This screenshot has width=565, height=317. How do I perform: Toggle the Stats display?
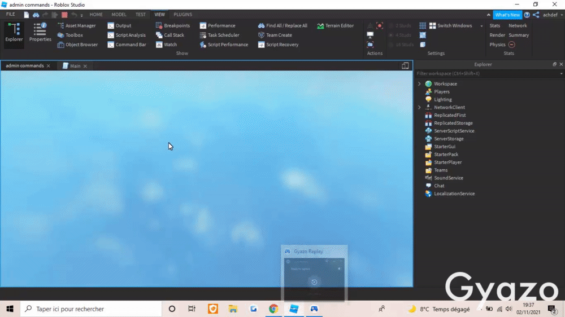tap(495, 25)
